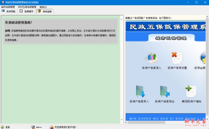Viewport: 209px width, 129px height.
Task: Open the 城市低保管理 menu
Action: (x=8, y=7)
